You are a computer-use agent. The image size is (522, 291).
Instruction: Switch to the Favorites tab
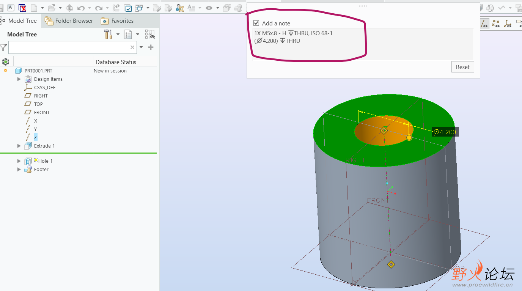point(117,20)
